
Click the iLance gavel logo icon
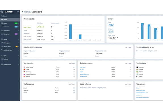click(x=2, y=12)
